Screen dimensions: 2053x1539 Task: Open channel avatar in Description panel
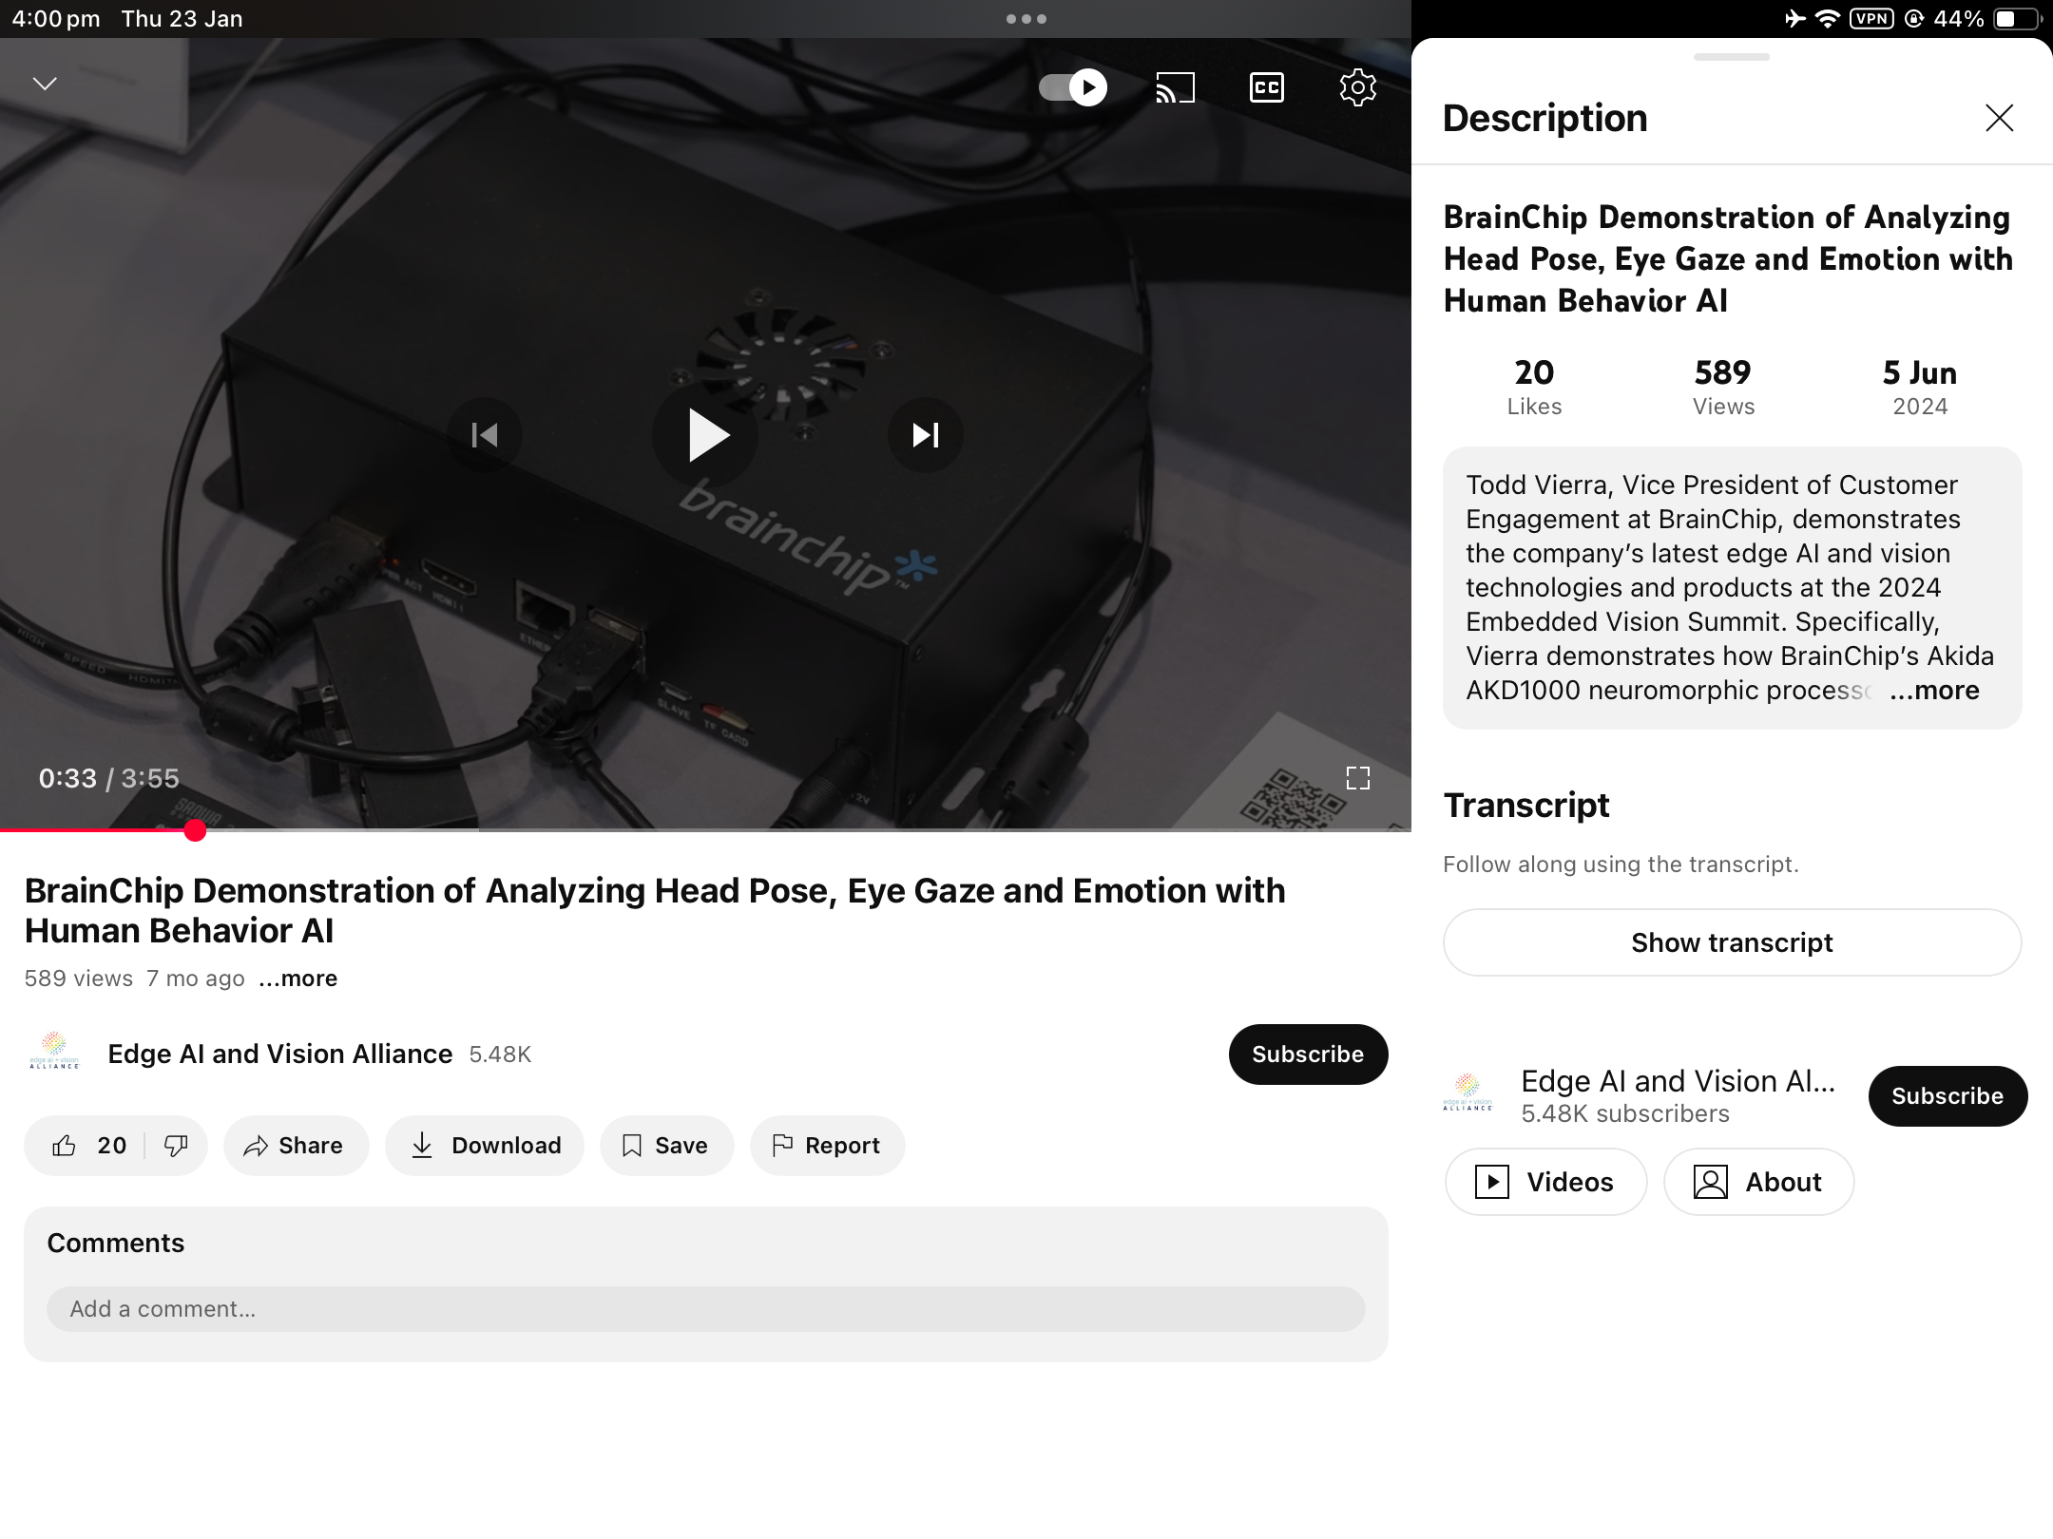click(x=1468, y=1093)
